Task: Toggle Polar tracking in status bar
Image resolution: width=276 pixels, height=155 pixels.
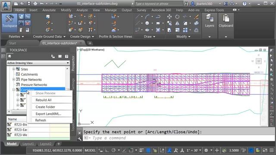Action: (x=113, y=150)
